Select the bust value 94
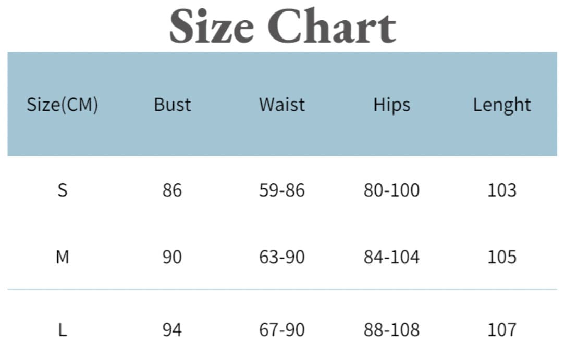565x358 pixels. tap(172, 330)
